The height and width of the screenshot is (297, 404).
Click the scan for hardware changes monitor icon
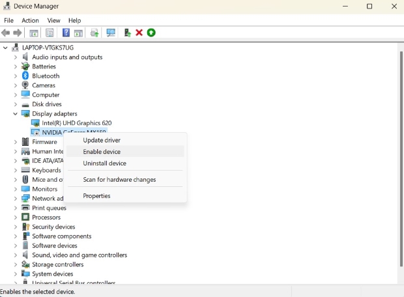coord(111,33)
